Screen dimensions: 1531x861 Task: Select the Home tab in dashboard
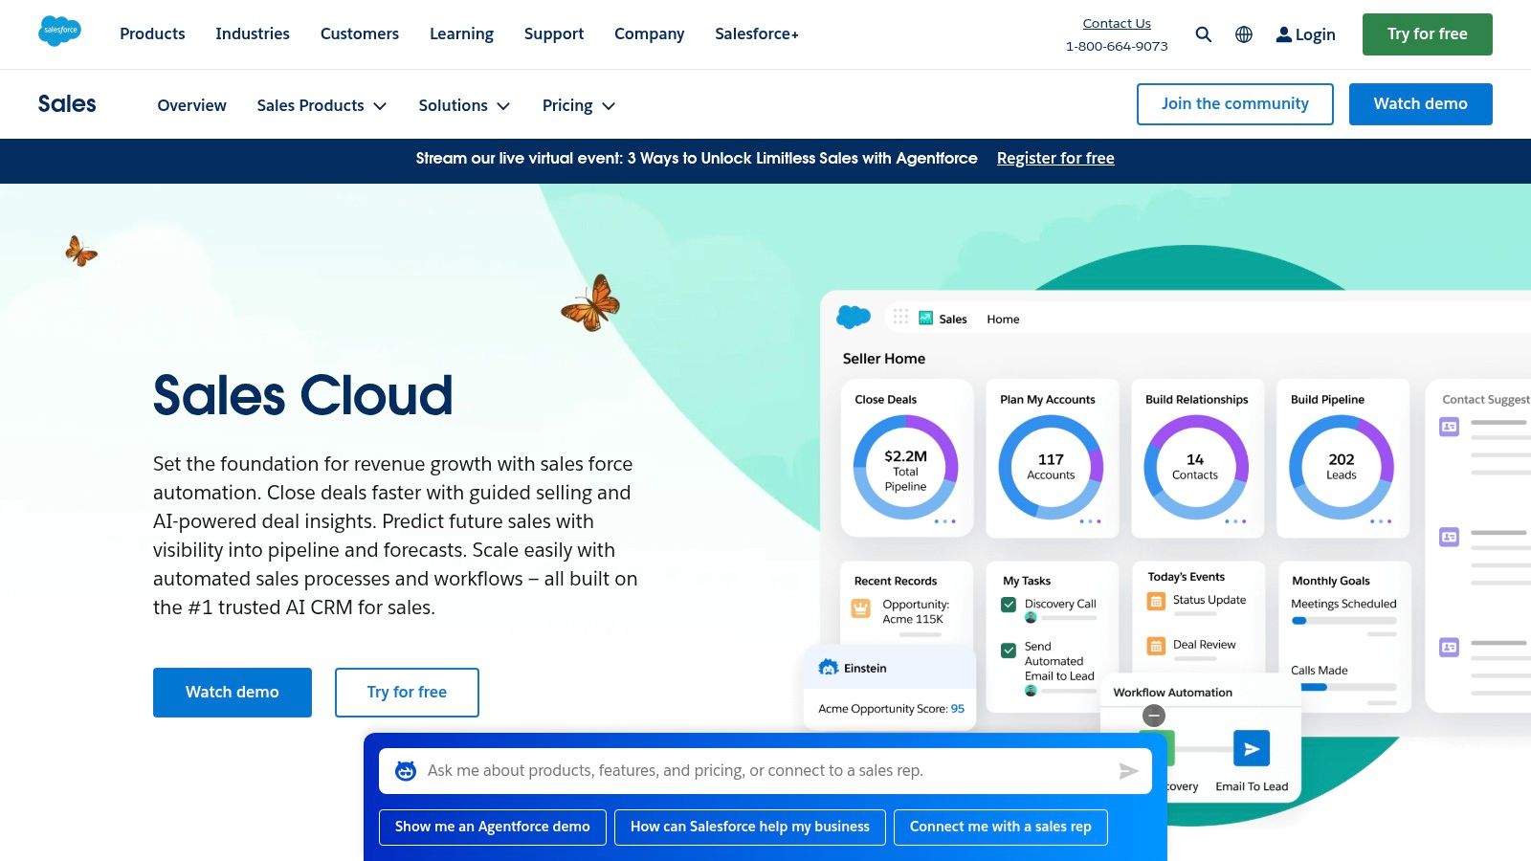coord(1003,319)
